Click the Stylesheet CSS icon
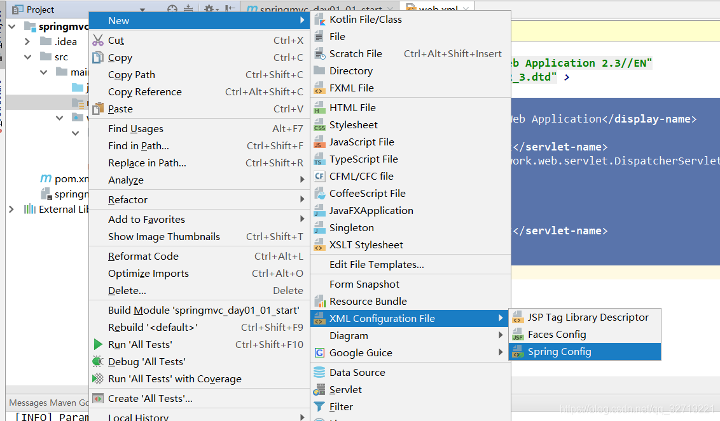This screenshot has height=421, width=720. (319, 124)
